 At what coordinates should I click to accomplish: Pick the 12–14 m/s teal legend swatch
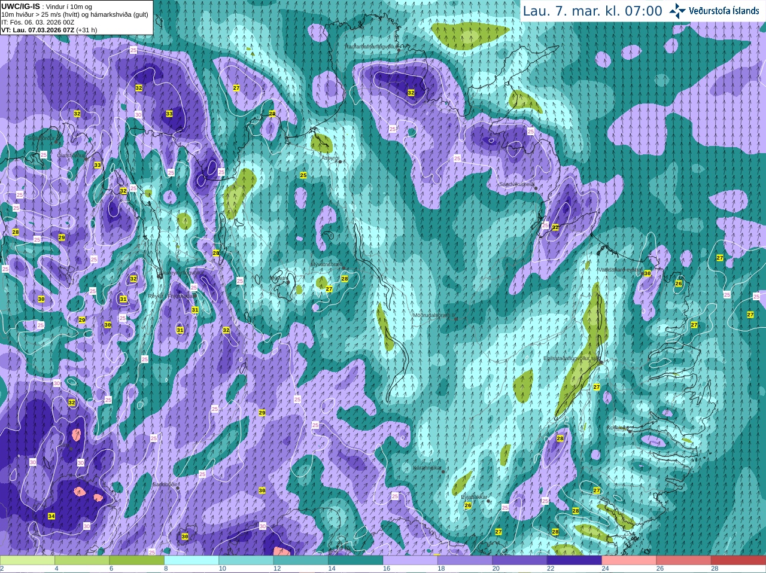click(301, 560)
